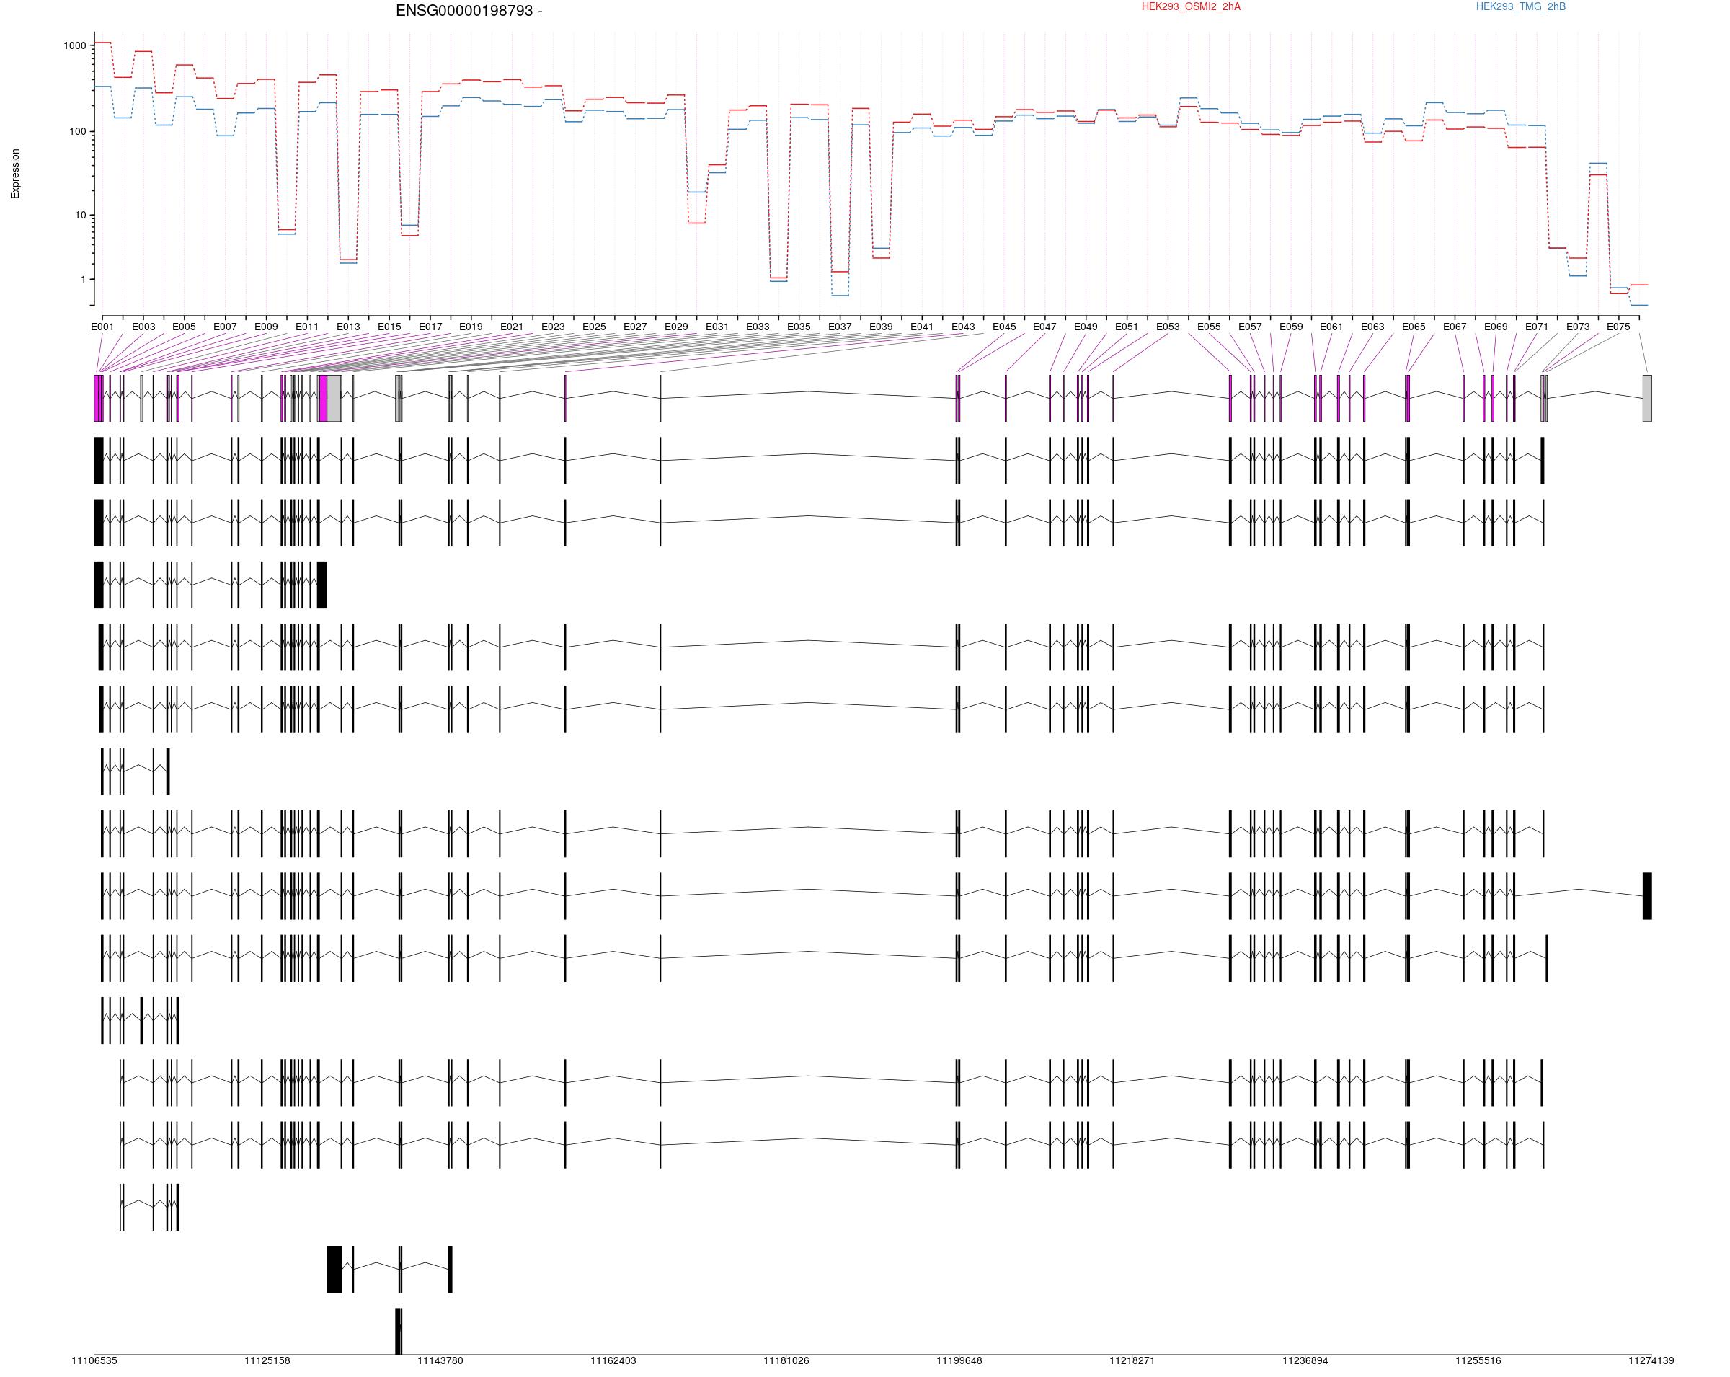Click the y-axis value 1000
The height and width of the screenshot is (1377, 1730).
point(75,45)
